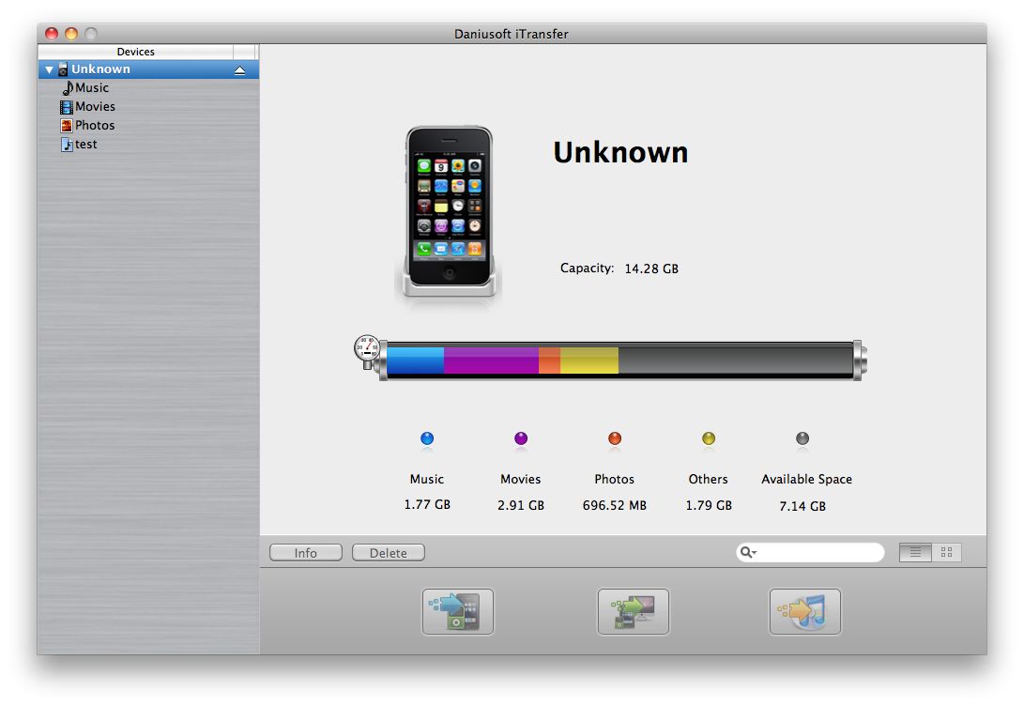Screen dimensions: 1024x706
Task: Click the 7.14 GB available value
Action: [802, 505]
